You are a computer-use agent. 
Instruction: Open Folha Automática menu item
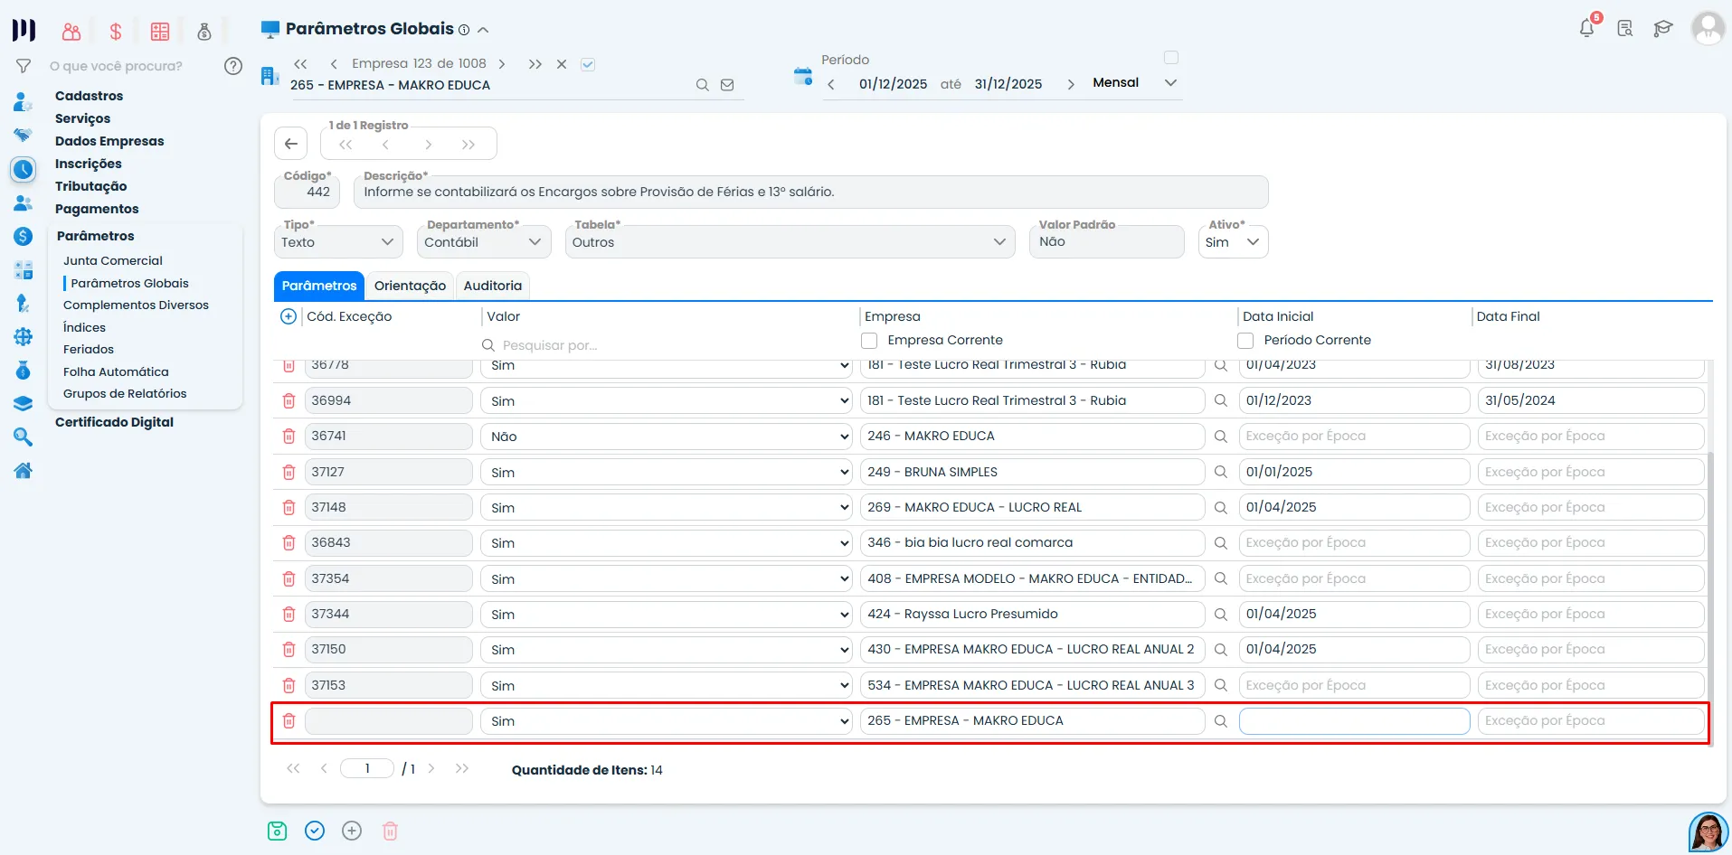116,371
